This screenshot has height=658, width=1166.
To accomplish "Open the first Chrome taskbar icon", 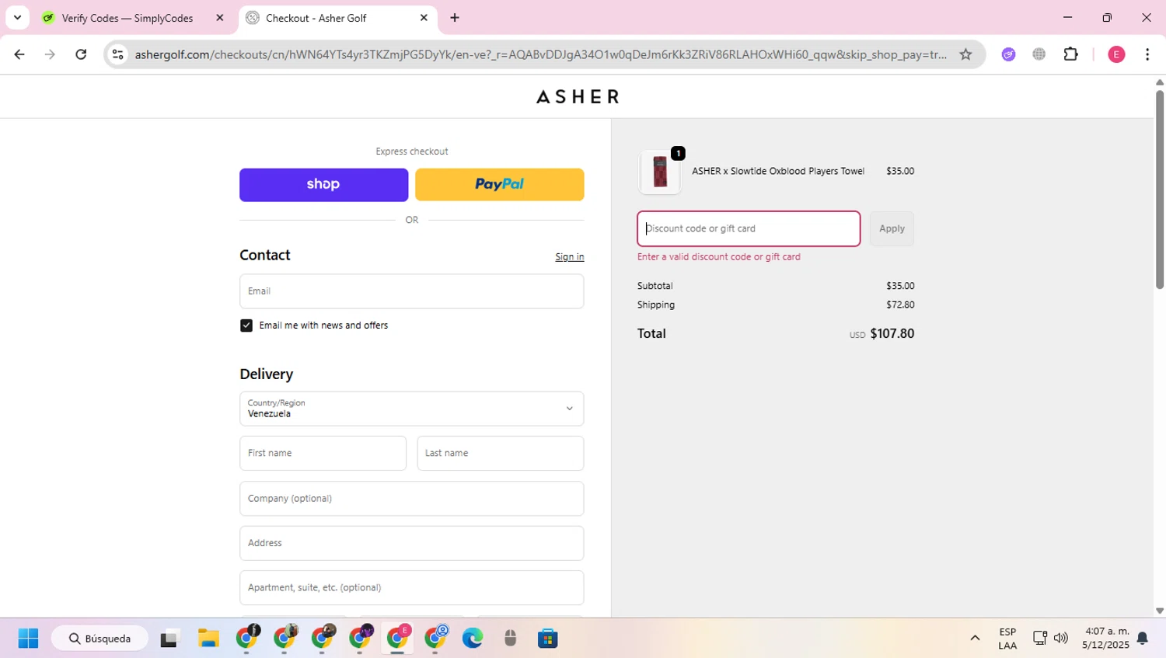I will click(x=247, y=639).
